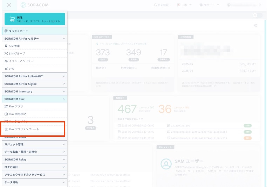Viewport: 267px width, 187px height.
Task: Expand SORACOM Air for LoRaWAN section
Action: click(35, 76)
